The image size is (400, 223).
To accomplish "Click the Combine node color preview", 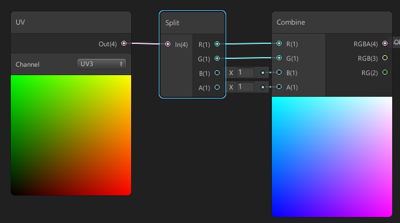I will pos(332,157).
